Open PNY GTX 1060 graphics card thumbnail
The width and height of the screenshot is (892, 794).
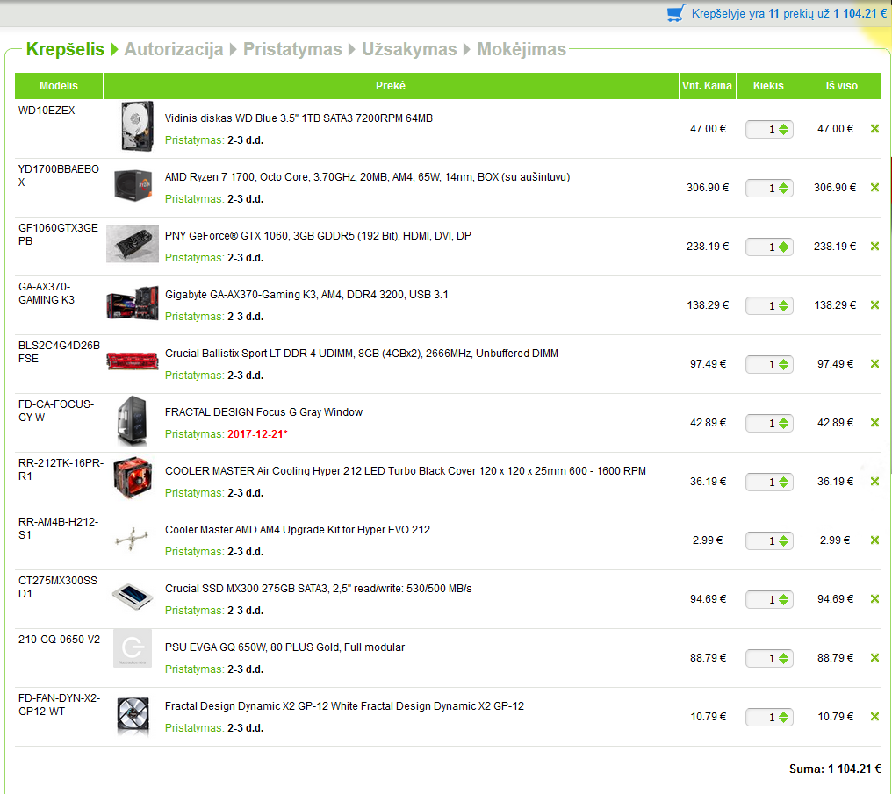click(133, 244)
